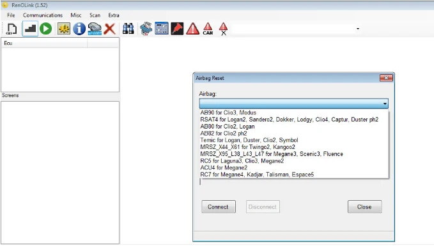This screenshot has width=434, height=250.
Task: Open the File menu
Action: tap(11, 15)
